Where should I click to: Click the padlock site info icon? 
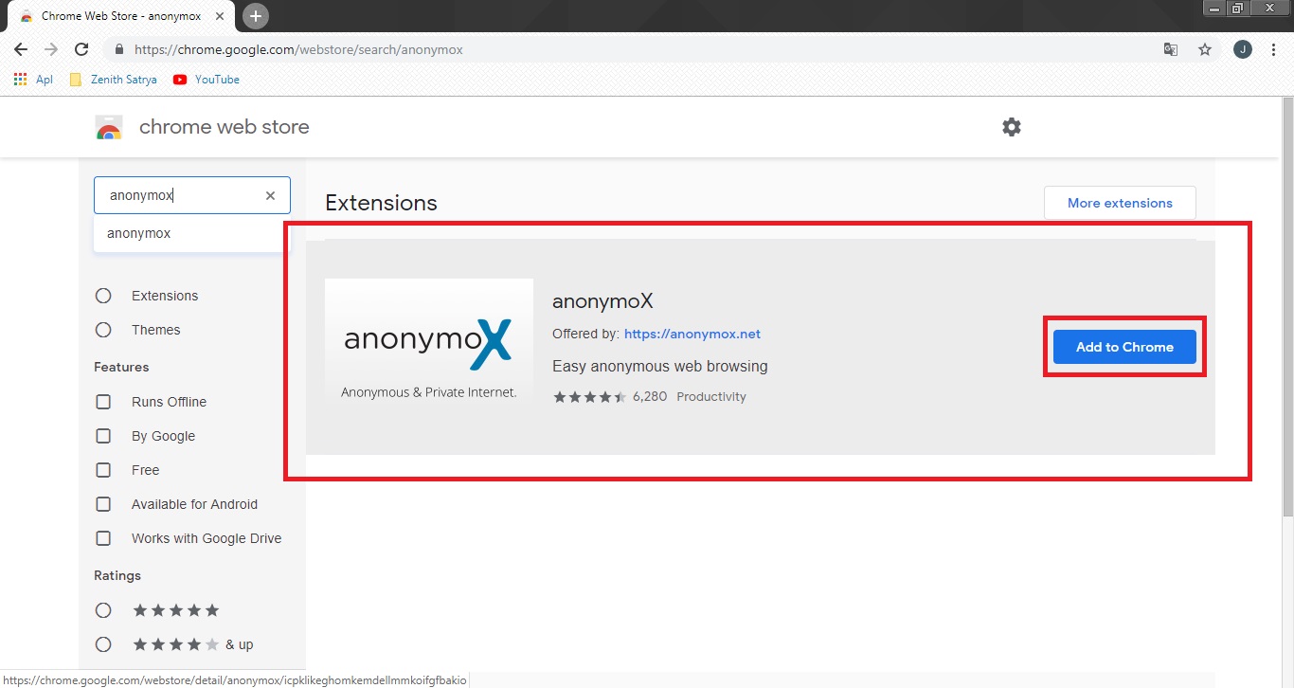tap(118, 49)
